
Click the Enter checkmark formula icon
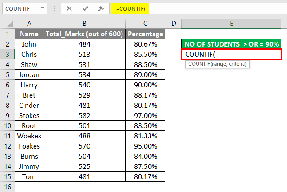coord(85,8)
